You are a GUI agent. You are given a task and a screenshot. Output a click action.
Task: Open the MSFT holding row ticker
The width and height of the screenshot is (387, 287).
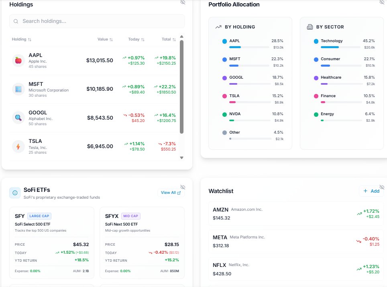36,84
